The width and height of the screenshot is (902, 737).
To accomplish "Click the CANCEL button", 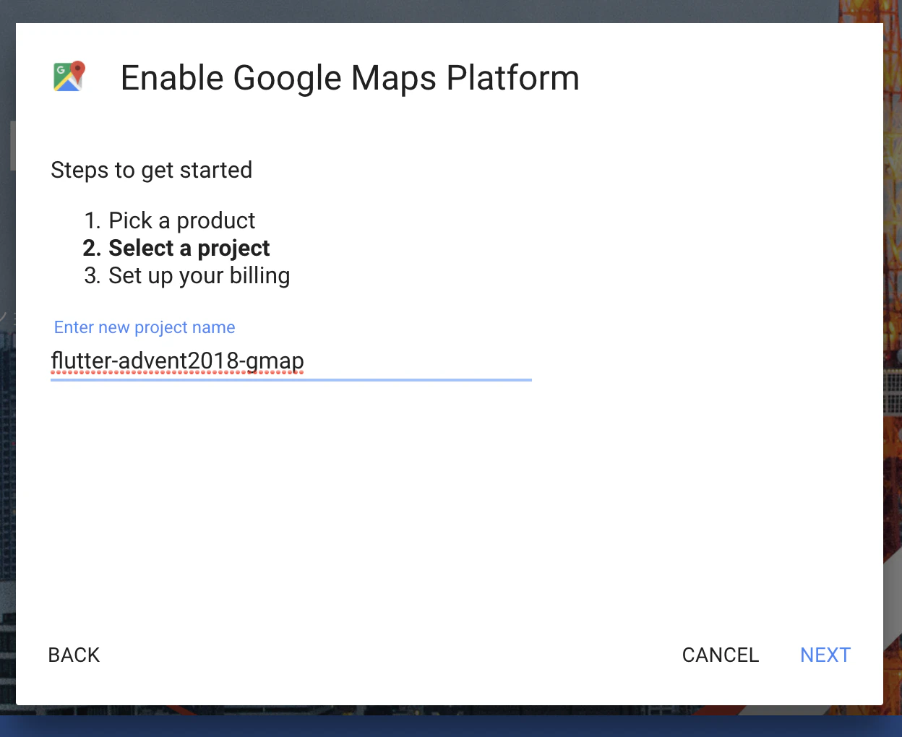I will tap(721, 655).
